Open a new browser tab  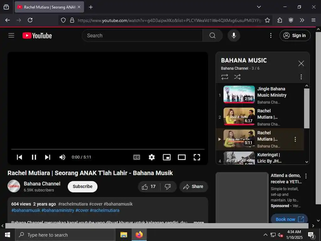[x=91, y=7]
